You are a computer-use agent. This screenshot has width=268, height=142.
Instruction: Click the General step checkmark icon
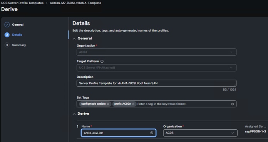click(7, 25)
